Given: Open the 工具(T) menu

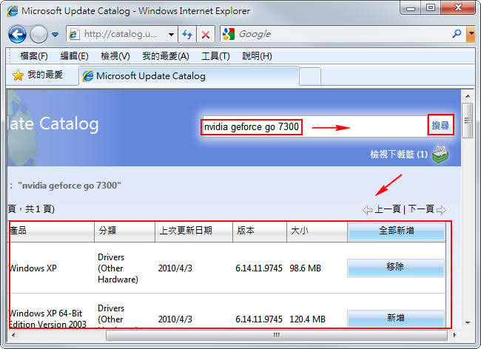Looking at the screenshot, I should tap(215, 56).
